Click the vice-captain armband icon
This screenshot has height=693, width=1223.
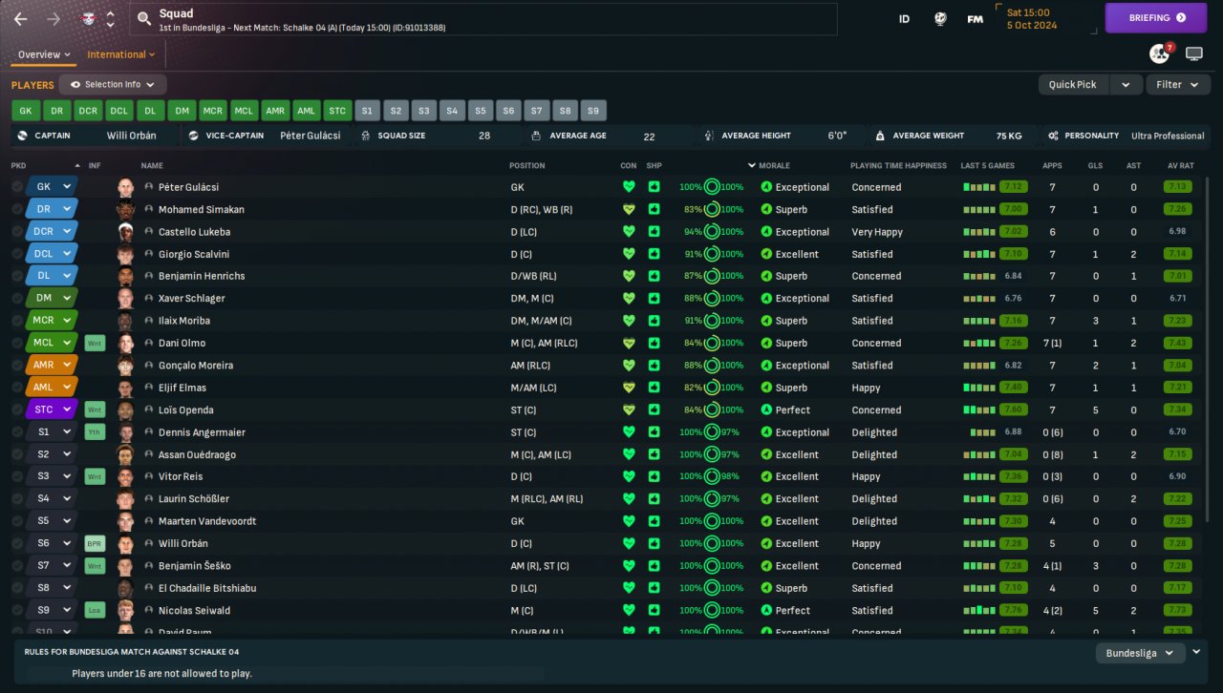pos(193,136)
